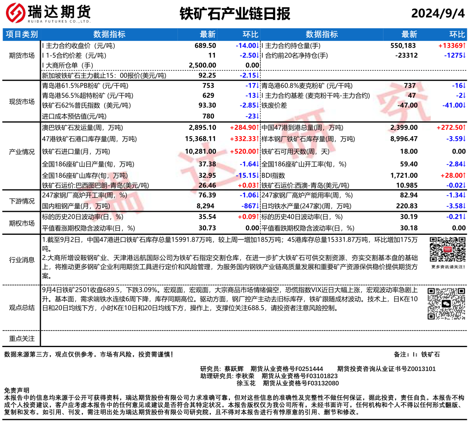This screenshot has height=422, width=469.
Task: Select the 下游情况 category cell
Action: 22,201
